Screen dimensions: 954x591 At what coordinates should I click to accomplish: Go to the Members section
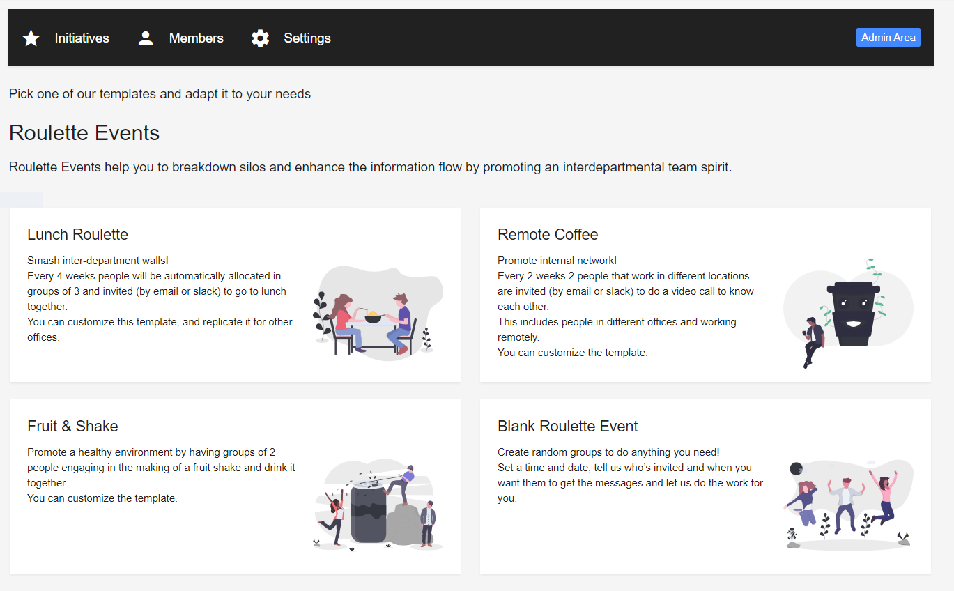click(196, 38)
